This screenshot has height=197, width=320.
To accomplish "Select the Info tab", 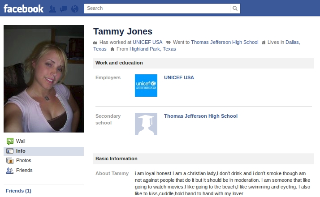I will coord(43,151).
